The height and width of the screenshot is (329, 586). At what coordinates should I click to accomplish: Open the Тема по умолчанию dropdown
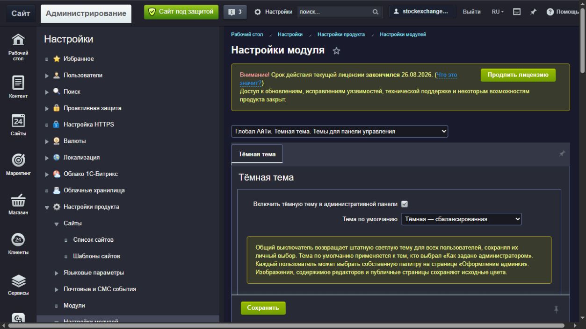pyautogui.click(x=461, y=219)
